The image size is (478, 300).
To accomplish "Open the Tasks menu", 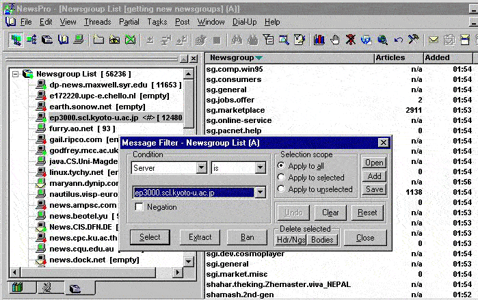I will pos(157,22).
